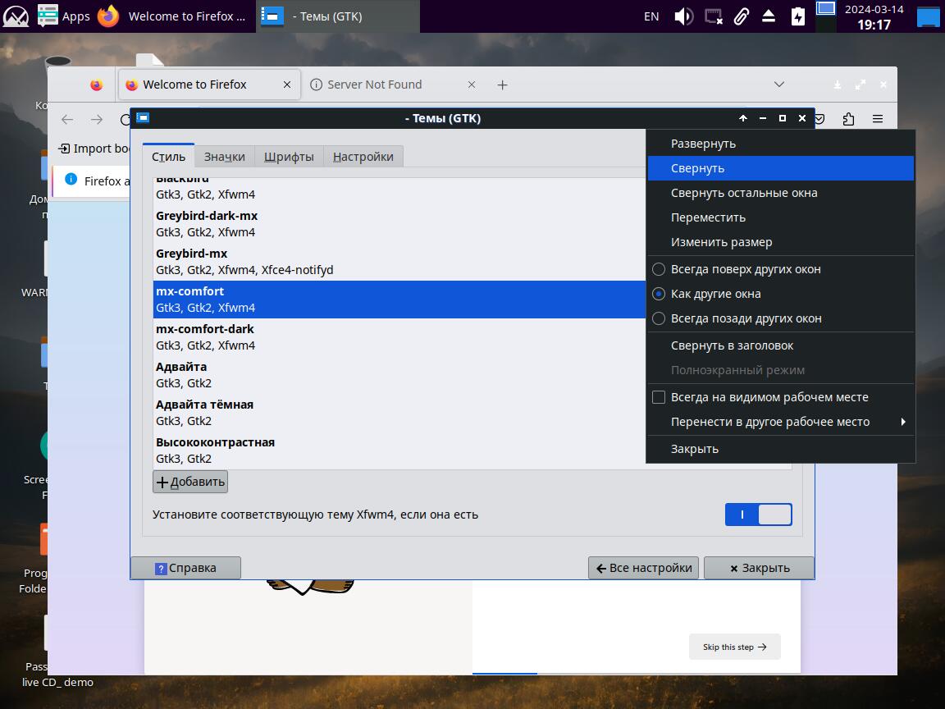Select the Greybird-dark-mx theme
945x709 pixels.
(x=399, y=224)
